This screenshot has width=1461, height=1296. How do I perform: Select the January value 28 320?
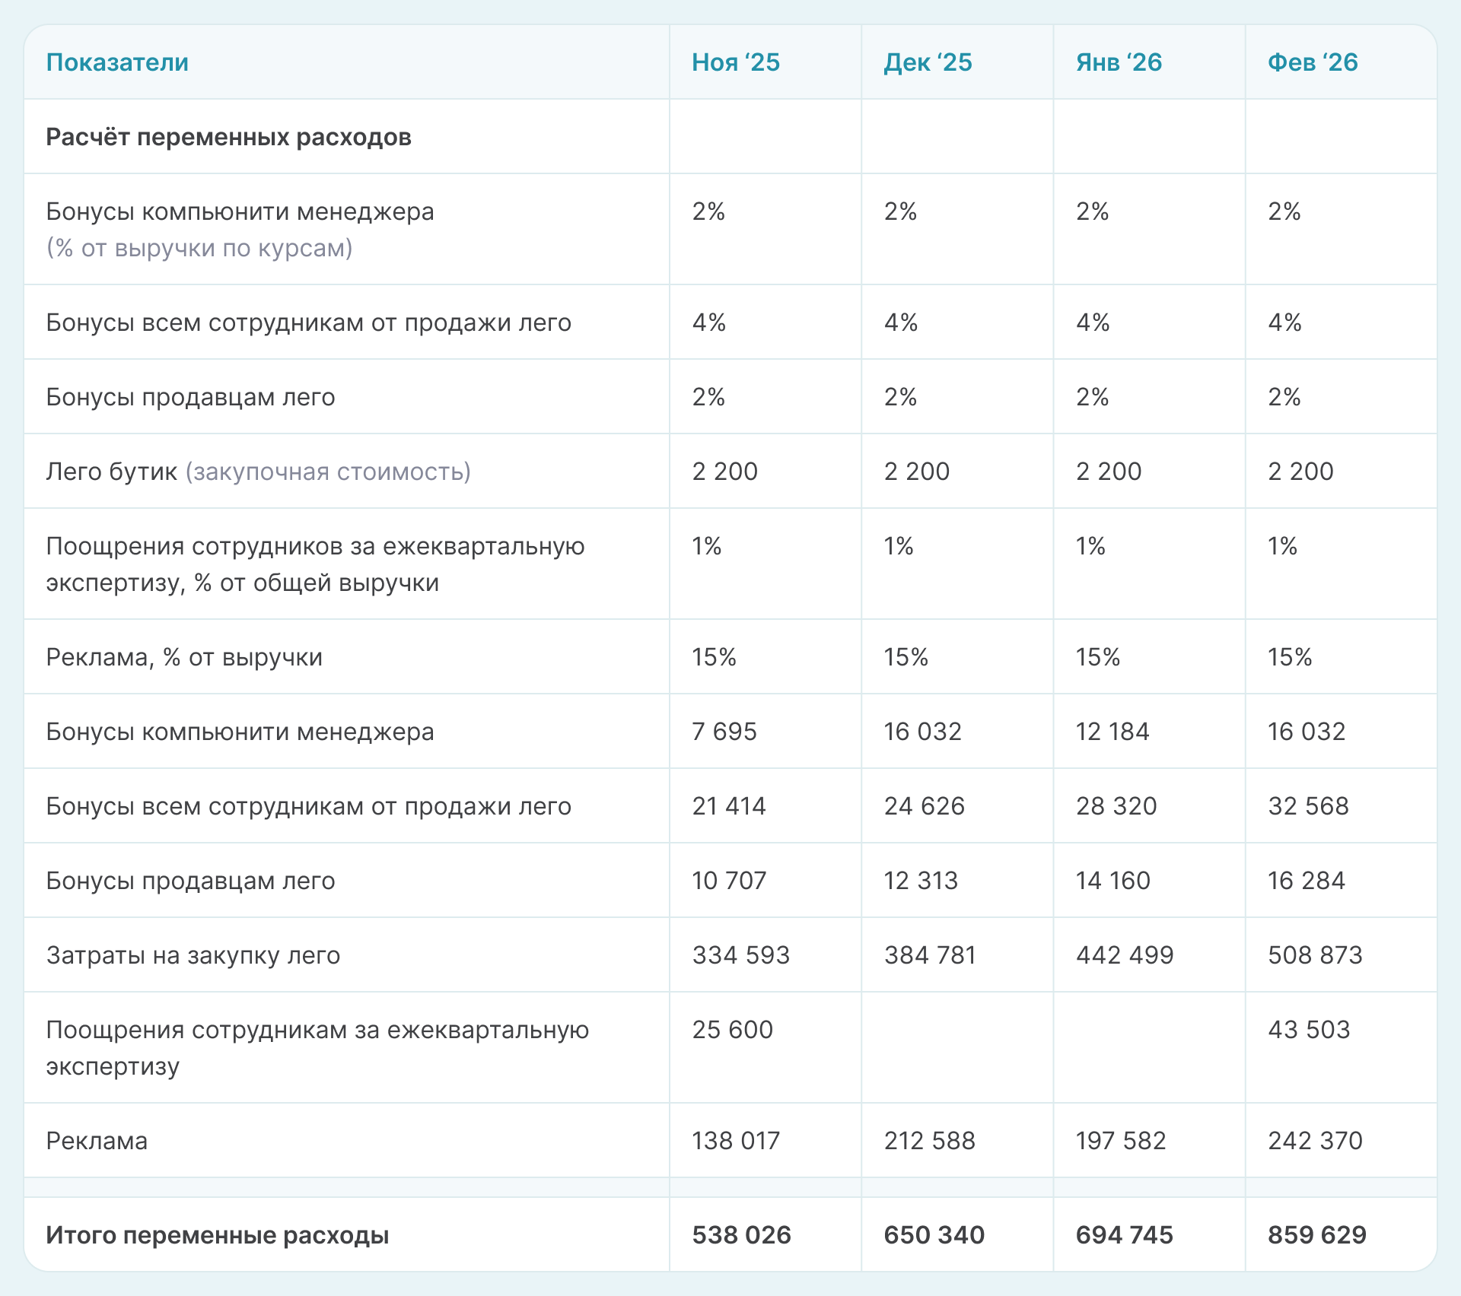point(1116,806)
